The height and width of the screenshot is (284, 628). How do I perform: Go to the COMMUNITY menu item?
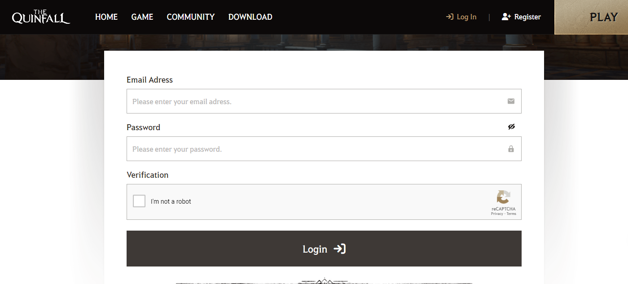click(x=191, y=17)
